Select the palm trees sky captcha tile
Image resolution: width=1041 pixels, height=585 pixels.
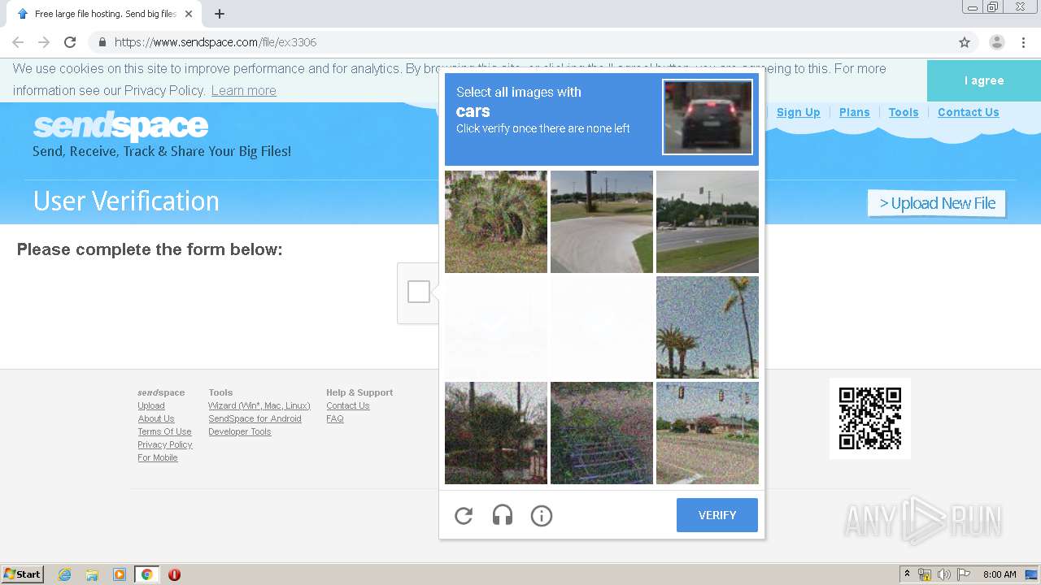click(x=708, y=327)
